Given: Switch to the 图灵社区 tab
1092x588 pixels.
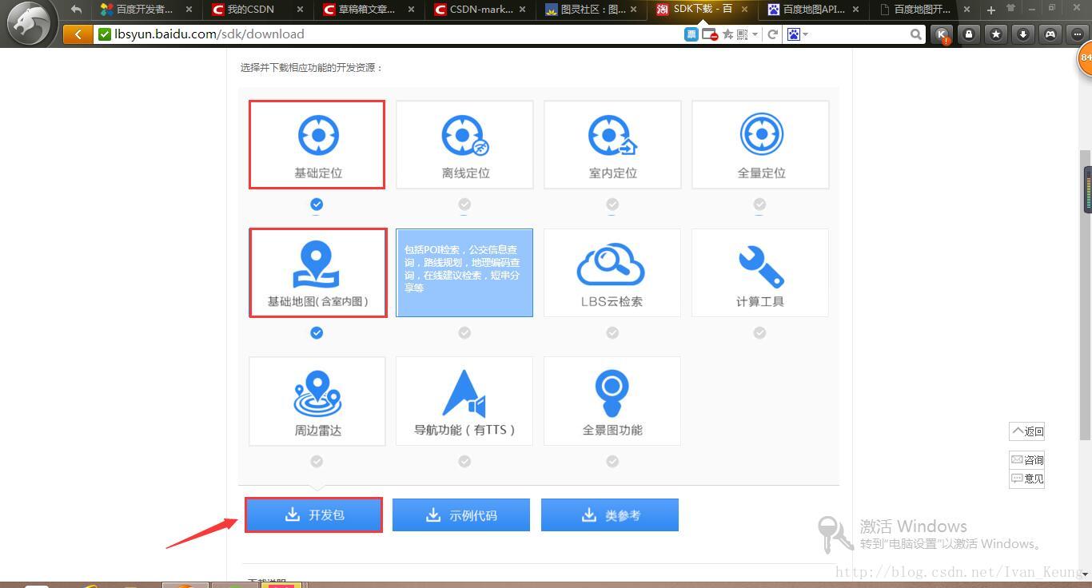Looking at the screenshot, I should (591, 10).
